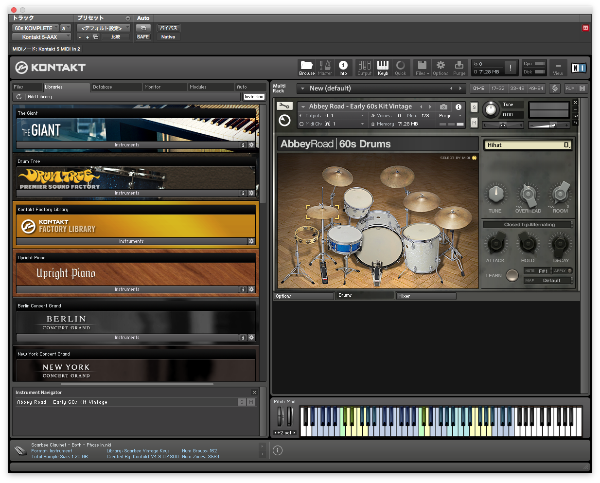Screen dimensions: 600x483
Task: Open the Kontakt 5-AAX plugin selector
Action: click(41, 37)
